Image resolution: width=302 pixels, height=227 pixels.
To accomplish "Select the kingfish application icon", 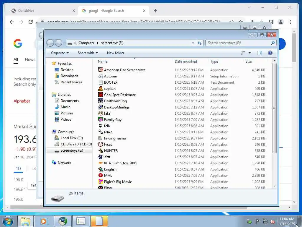I will pos(100,169).
